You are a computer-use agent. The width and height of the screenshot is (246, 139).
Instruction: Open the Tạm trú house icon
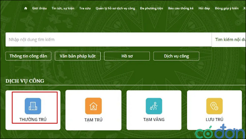point(93,106)
